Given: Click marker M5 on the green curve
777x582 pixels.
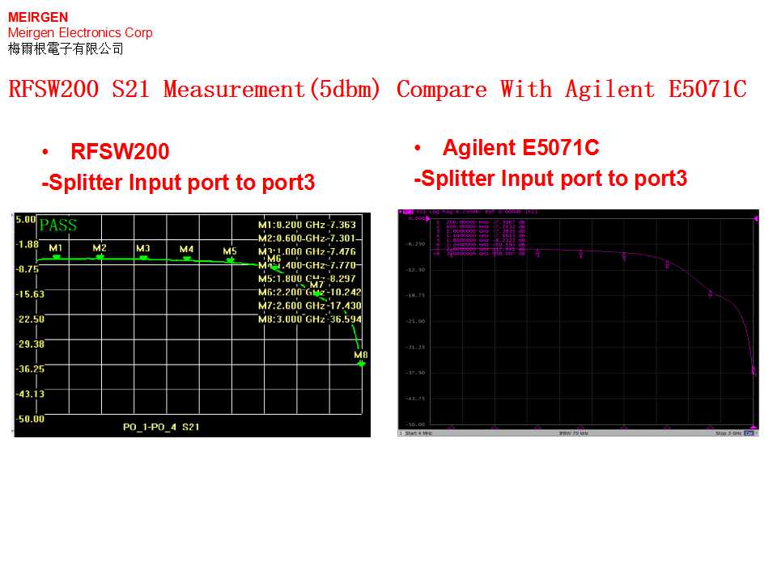Looking at the screenshot, I should point(230,259).
